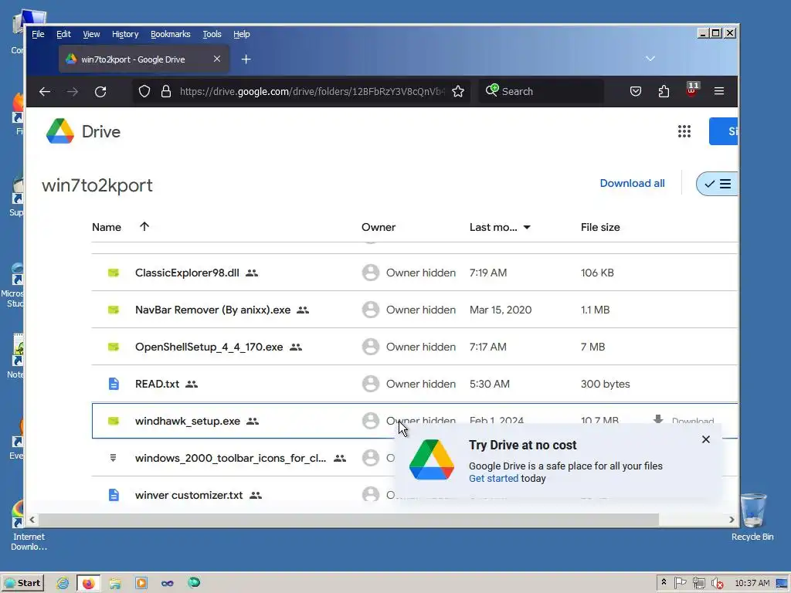Screen dimensions: 791x593
Task: Open the Bookmarks menu
Action: click(x=171, y=34)
